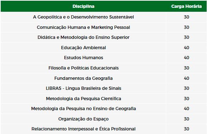Viewport: 207px width, 134px height.
Task: Click Organização do Espaço discipline
Action: coord(83,119)
